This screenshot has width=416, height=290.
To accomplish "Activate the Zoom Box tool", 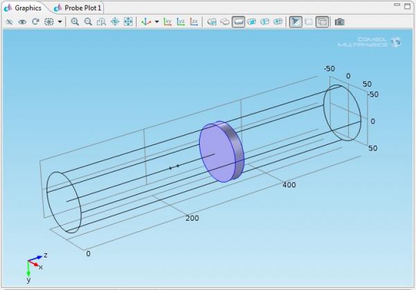I will [101, 22].
